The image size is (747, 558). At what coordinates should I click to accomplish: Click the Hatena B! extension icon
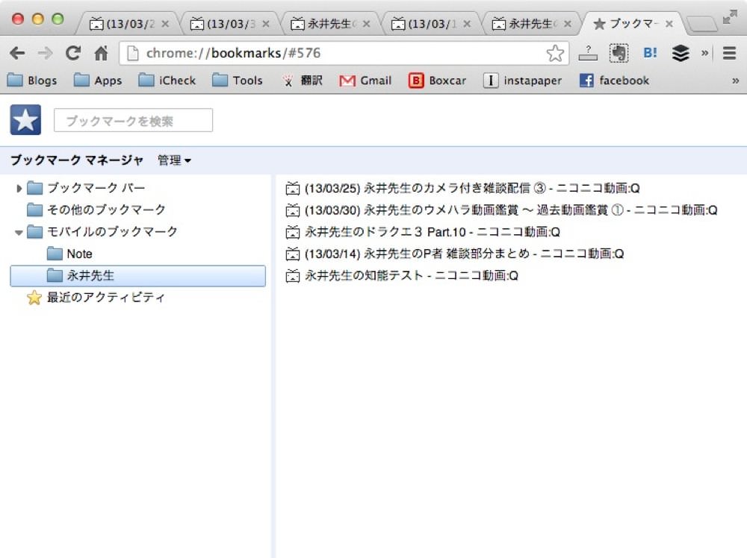click(x=650, y=53)
